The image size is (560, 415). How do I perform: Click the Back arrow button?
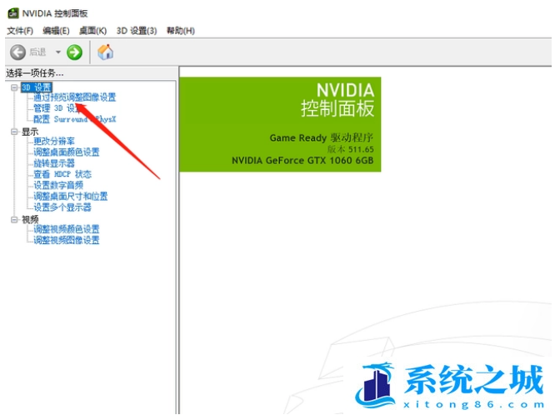[x=17, y=52]
